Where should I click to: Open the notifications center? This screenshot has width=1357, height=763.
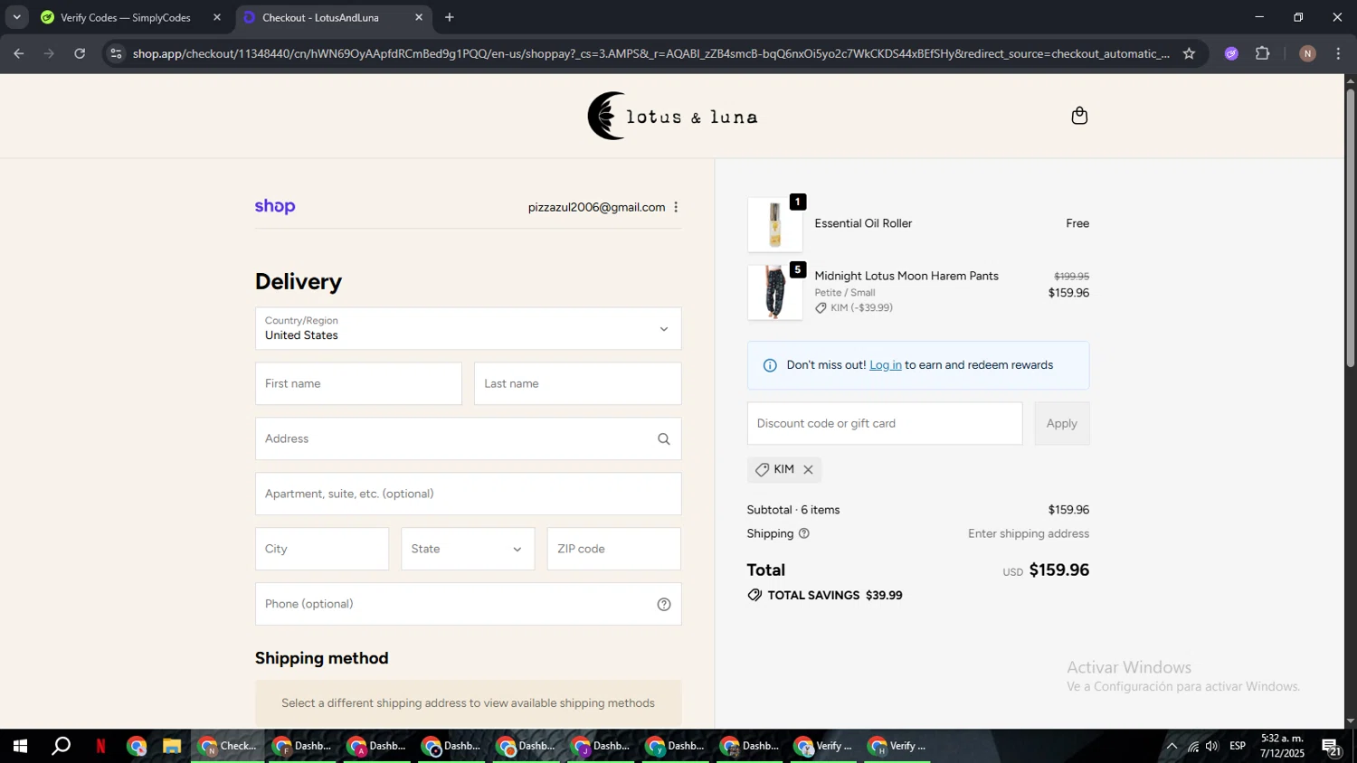pyautogui.click(x=1332, y=747)
